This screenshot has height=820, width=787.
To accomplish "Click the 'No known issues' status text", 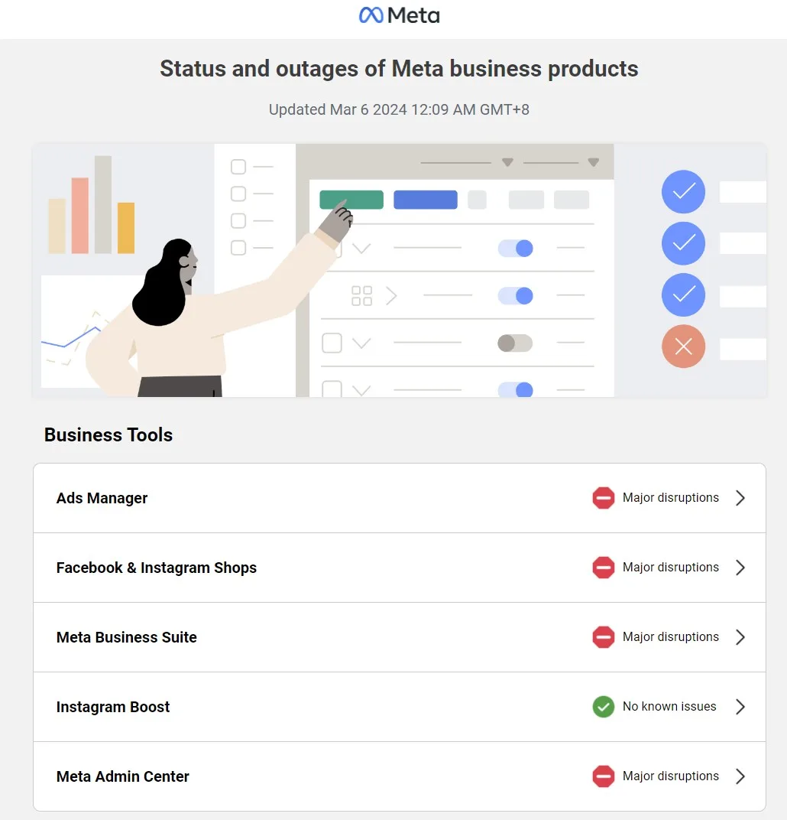I will pyautogui.click(x=669, y=707).
